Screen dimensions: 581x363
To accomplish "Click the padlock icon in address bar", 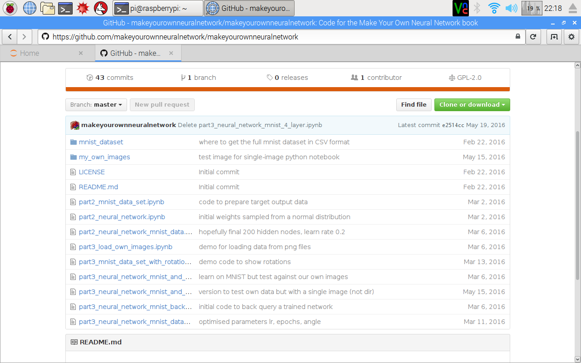I will (x=518, y=37).
